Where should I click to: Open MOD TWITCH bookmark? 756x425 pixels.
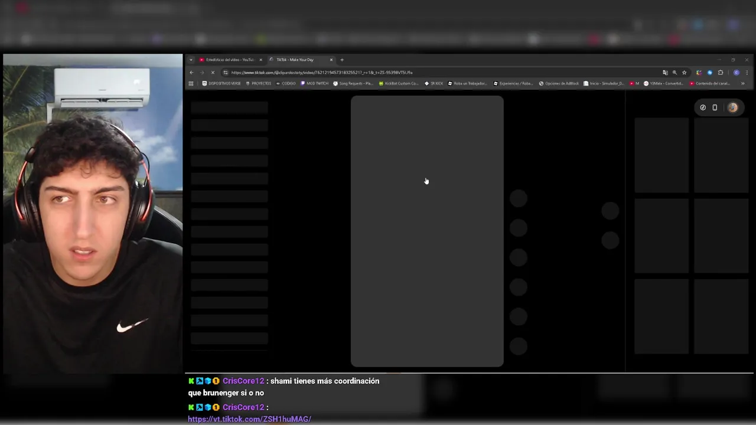(x=315, y=83)
